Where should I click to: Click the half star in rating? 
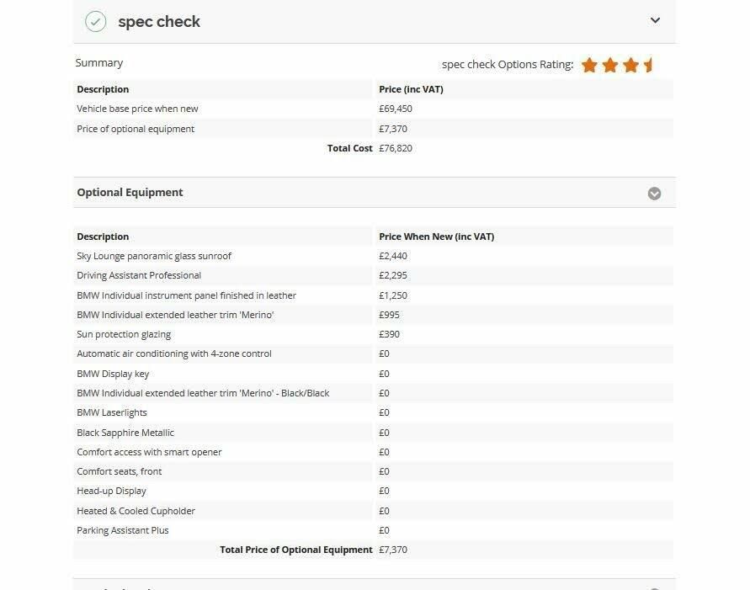point(648,65)
